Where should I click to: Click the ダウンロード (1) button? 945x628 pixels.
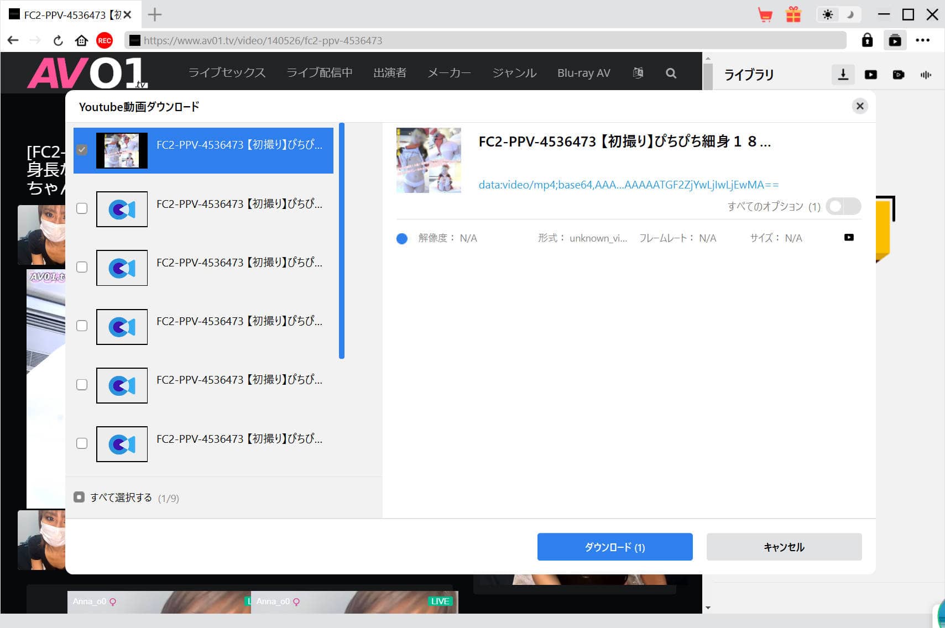coord(614,547)
